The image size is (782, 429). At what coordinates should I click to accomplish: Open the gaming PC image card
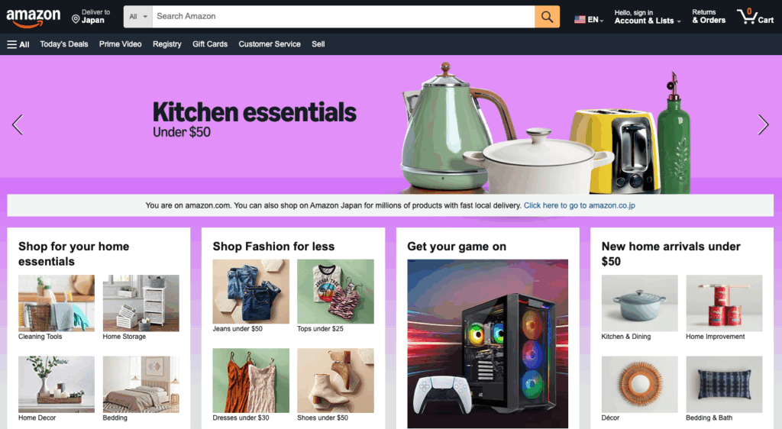[488, 344]
